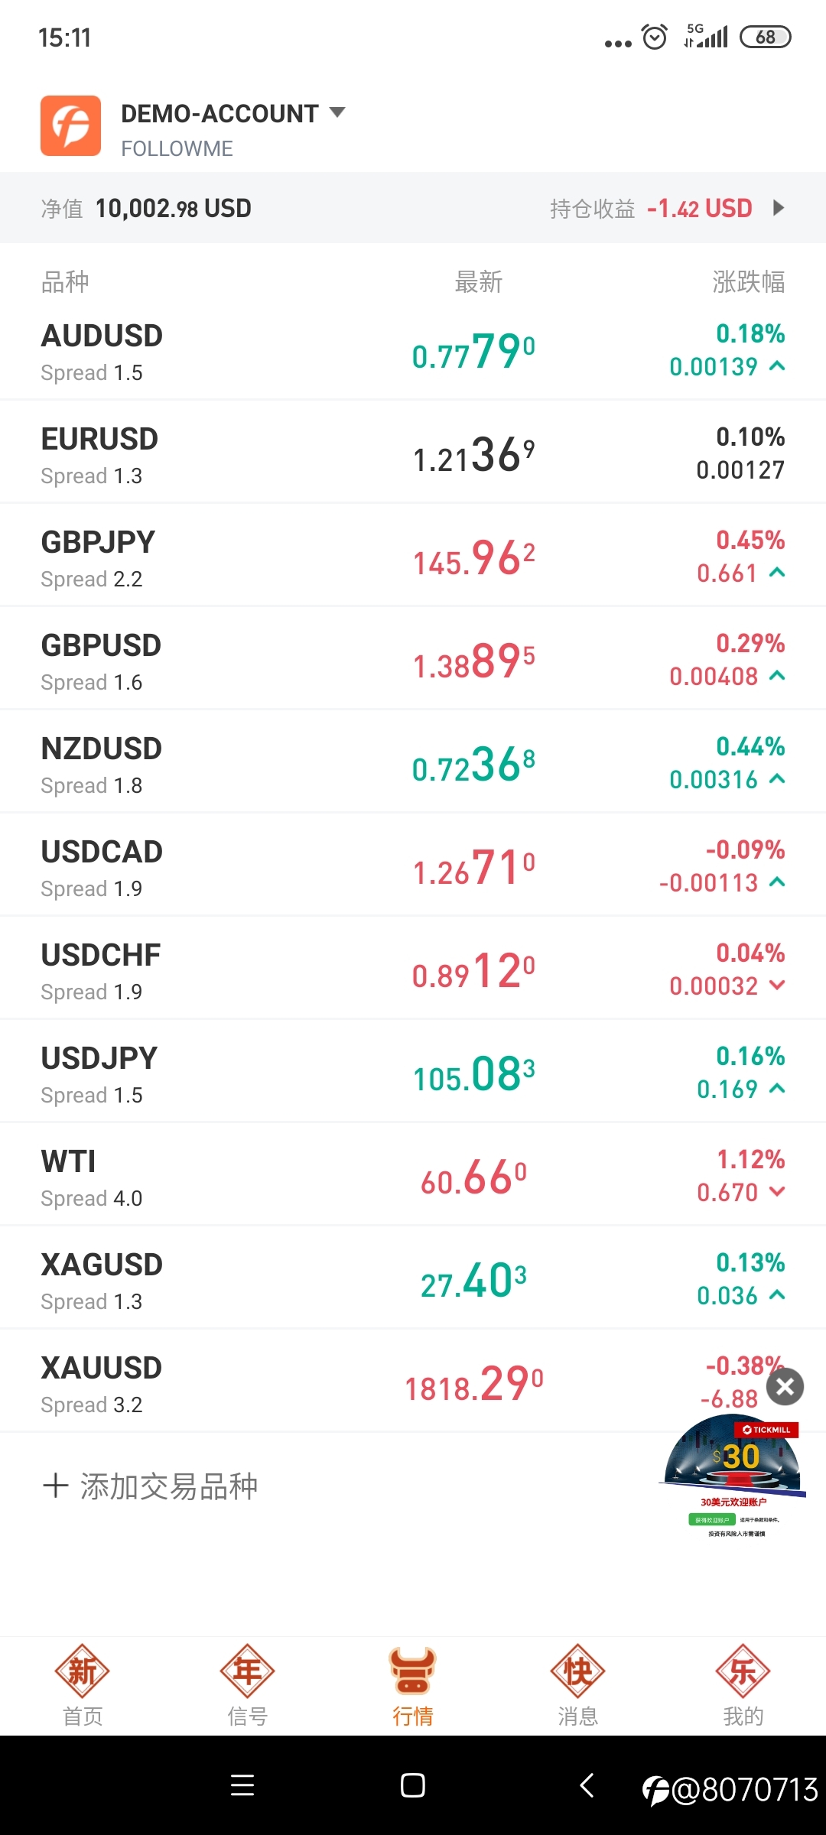Viewport: 826px width, 1835px height.
Task: Open the 首页 home tab icon
Action: point(83,1671)
